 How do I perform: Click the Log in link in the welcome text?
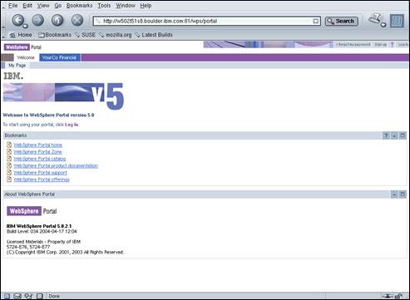point(72,125)
